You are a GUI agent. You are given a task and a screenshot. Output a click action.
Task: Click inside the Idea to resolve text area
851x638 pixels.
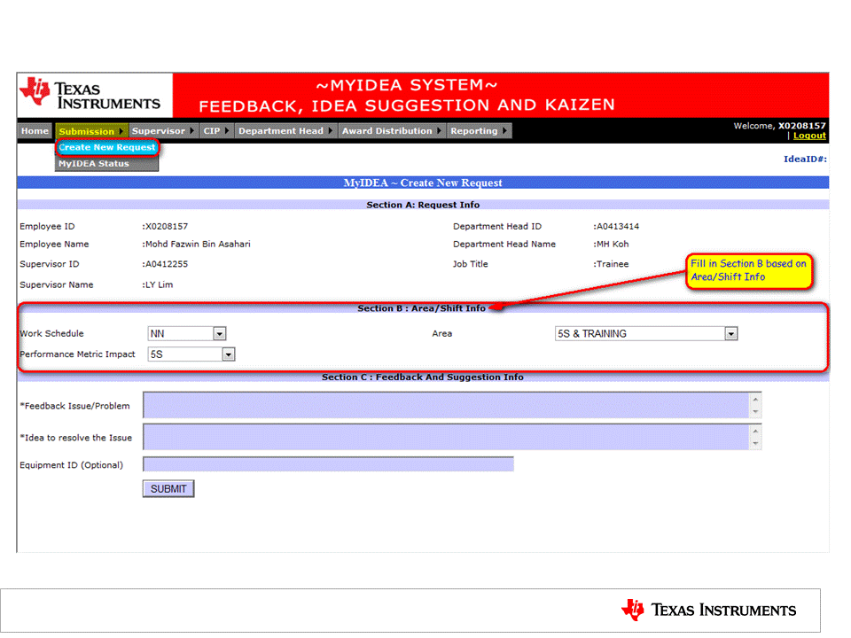pos(446,437)
